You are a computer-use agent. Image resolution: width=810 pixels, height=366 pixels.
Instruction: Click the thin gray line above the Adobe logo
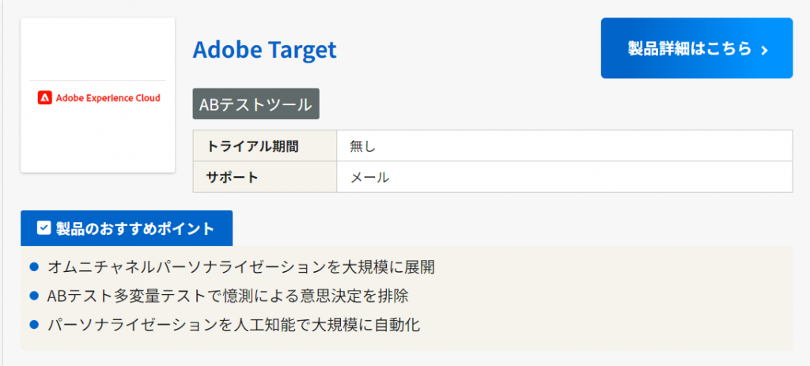97,80
